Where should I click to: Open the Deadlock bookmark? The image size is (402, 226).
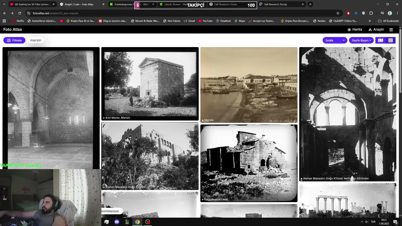click(x=223, y=21)
